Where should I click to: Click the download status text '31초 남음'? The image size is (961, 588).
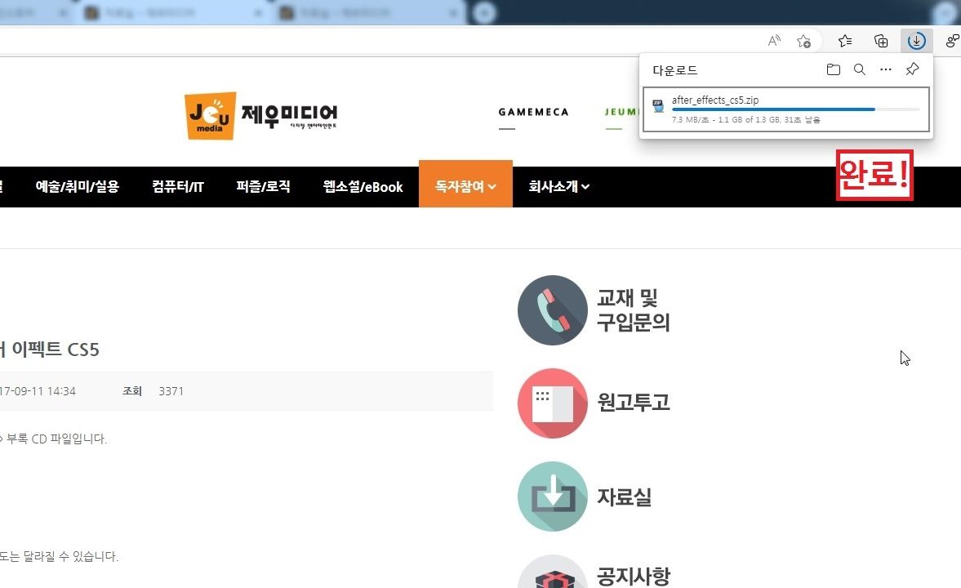click(x=802, y=119)
